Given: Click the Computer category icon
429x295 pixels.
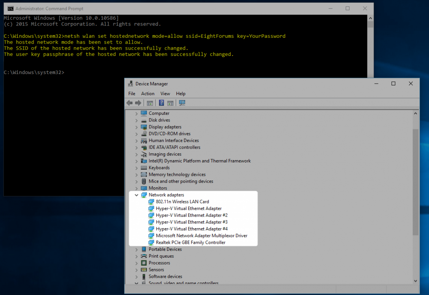Looking at the screenshot, I should [x=144, y=113].
